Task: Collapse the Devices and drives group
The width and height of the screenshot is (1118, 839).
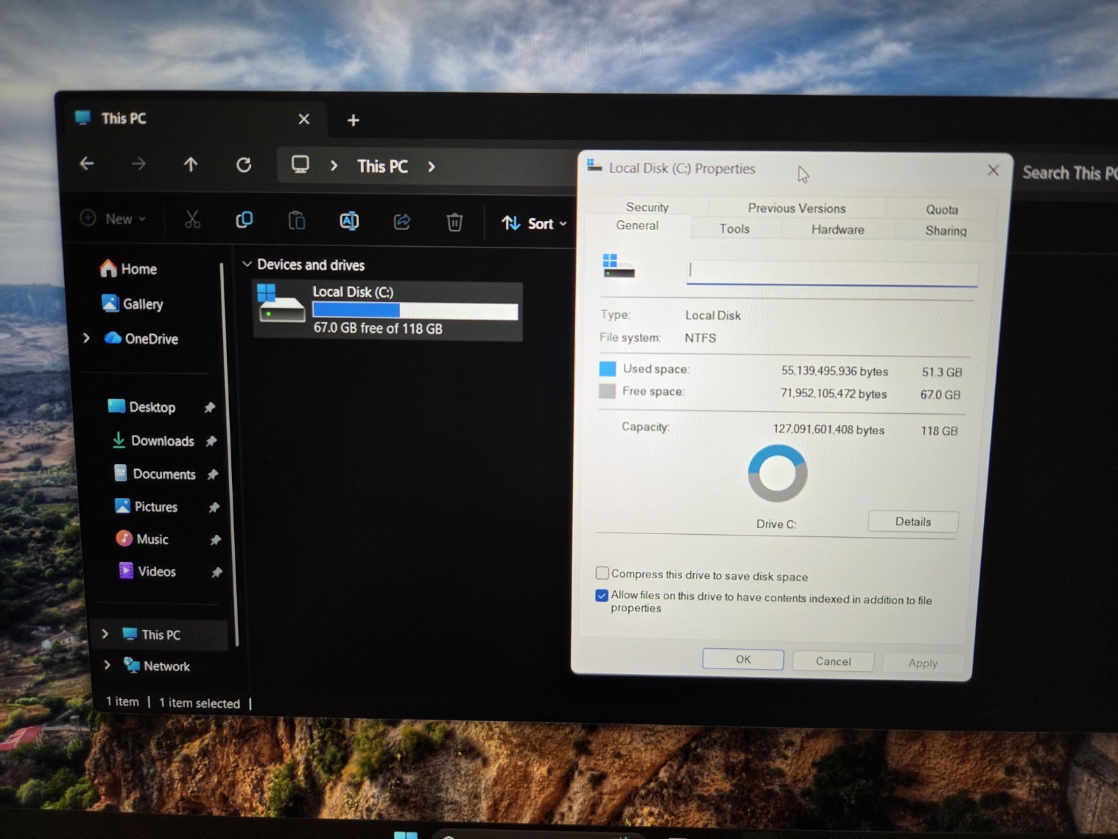Action: [x=247, y=264]
